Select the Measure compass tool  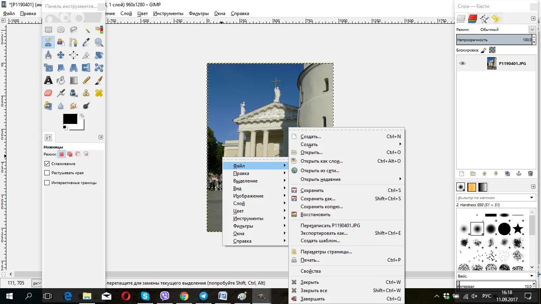click(x=48, y=55)
